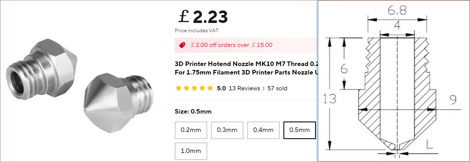Click the middle (third) rating star

point(194,88)
